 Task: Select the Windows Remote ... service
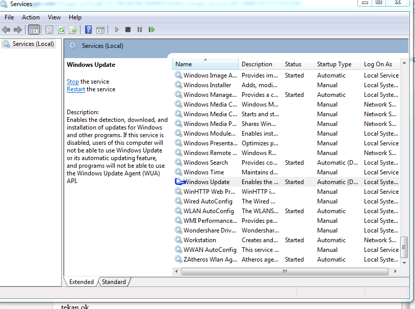210,153
